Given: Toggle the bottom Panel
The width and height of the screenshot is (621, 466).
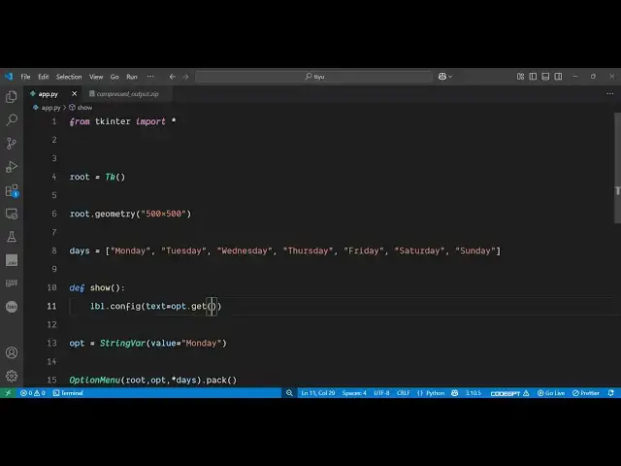Looking at the screenshot, I should 545,77.
